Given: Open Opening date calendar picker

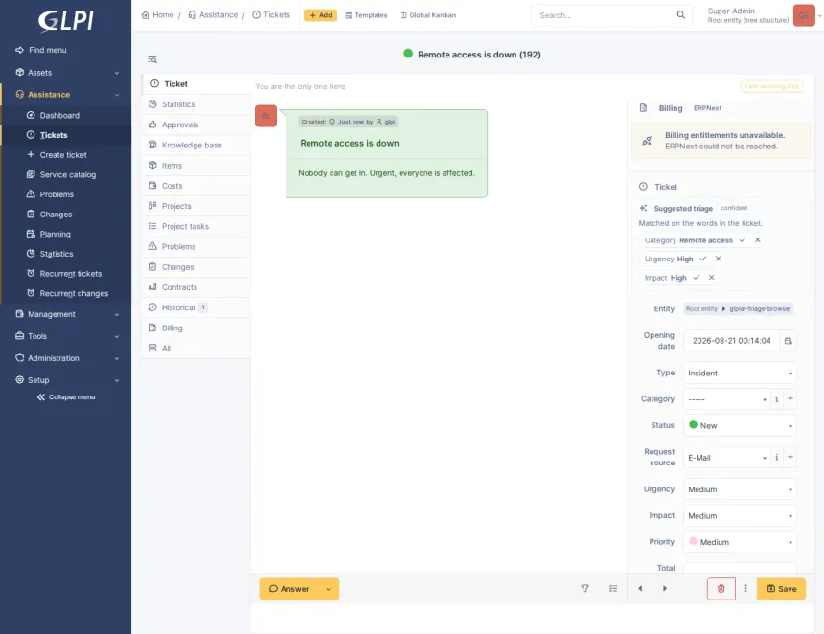Looking at the screenshot, I should click(x=788, y=341).
